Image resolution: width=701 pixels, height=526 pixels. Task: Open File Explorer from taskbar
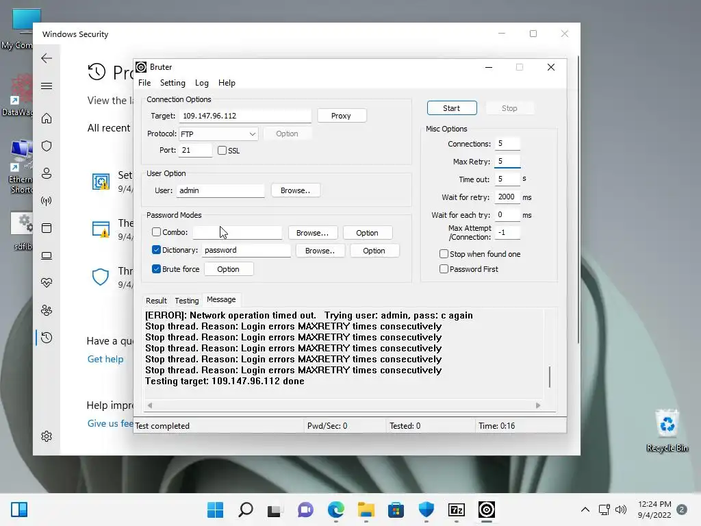pos(366,510)
